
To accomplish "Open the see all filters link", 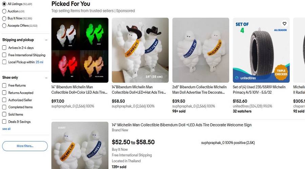I will 6,129.
